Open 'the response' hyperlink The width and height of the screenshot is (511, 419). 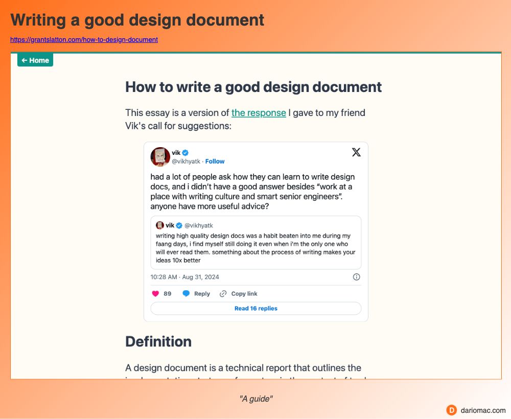tap(259, 113)
